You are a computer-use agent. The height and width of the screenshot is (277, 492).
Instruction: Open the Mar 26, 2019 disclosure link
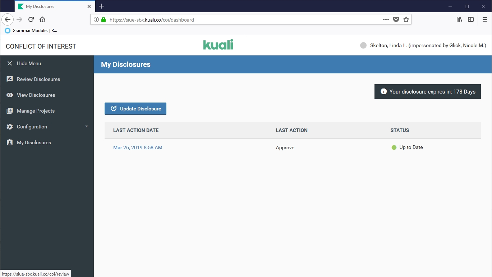pos(138,147)
